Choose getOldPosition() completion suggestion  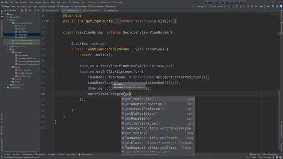pyautogui.click(x=157, y=114)
